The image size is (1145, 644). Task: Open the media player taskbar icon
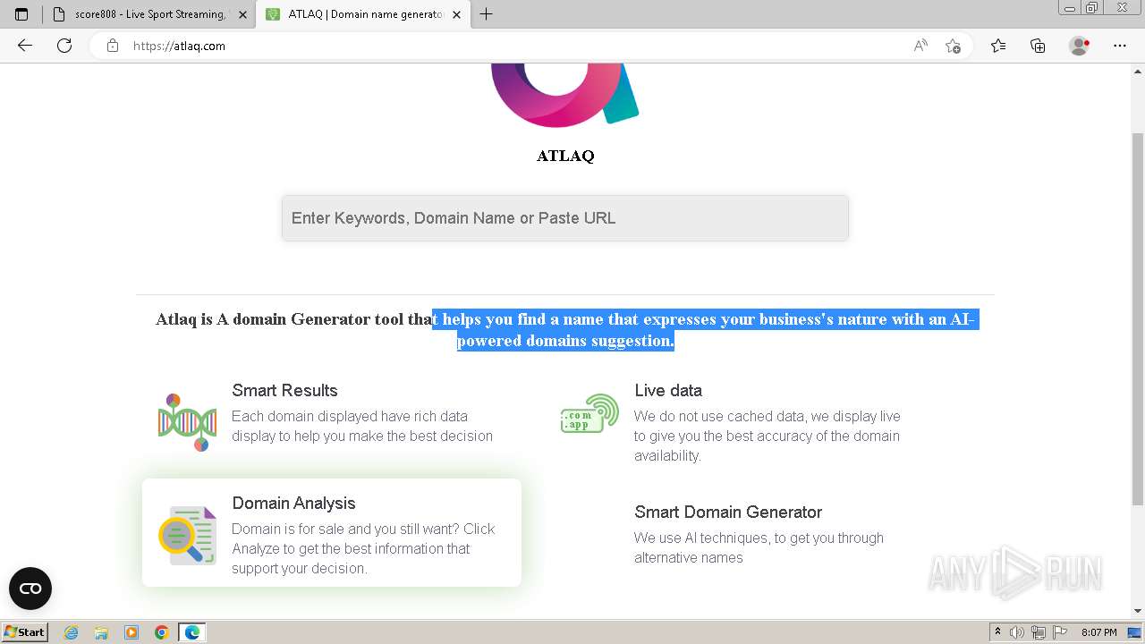[131, 632]
